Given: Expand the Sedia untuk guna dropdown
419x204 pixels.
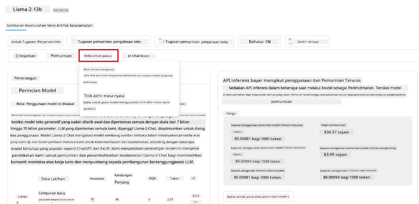Looking at the screenshot, I should [x=98, y=56].
